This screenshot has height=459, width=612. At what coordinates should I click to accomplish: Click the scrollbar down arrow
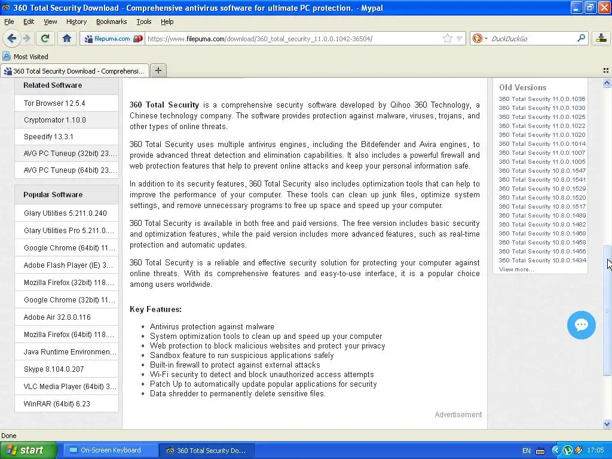(x=607, y=424)
